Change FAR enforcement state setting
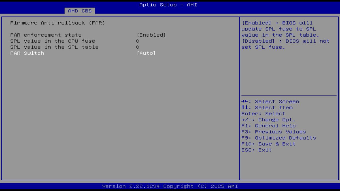This screenshot has height=191, width=340. pyautogui.click(x=46, y=35)
